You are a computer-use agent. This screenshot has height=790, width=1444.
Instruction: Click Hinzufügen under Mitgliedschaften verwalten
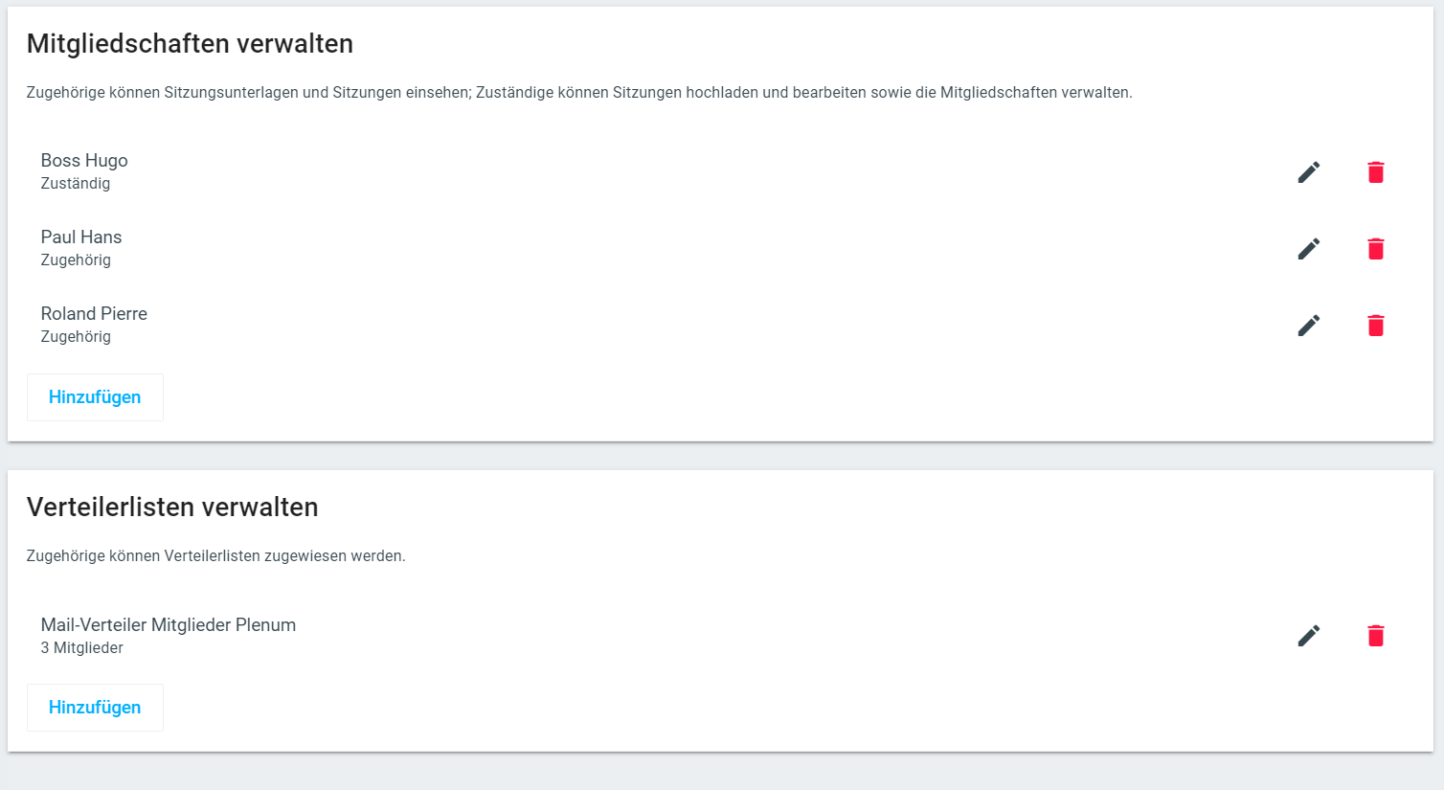[x=95, y=397]
